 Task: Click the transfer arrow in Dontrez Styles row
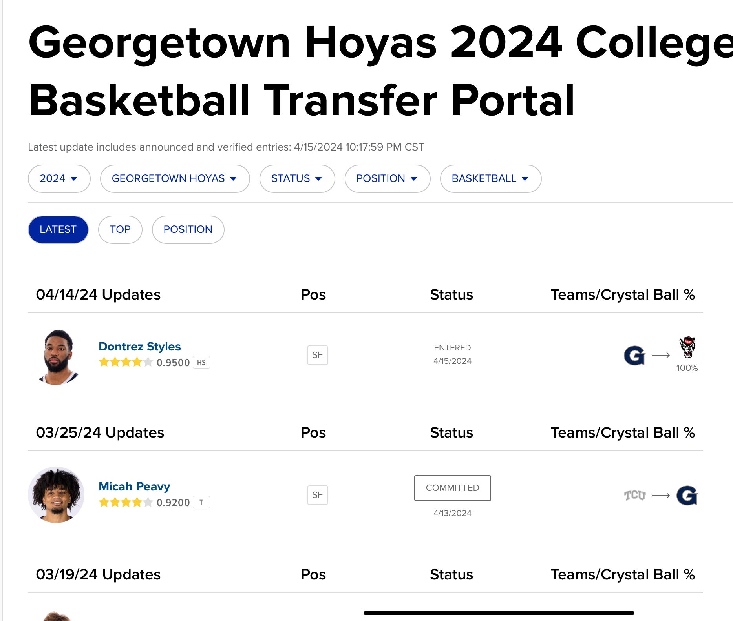pyautogui.click(x=662, y=355)
